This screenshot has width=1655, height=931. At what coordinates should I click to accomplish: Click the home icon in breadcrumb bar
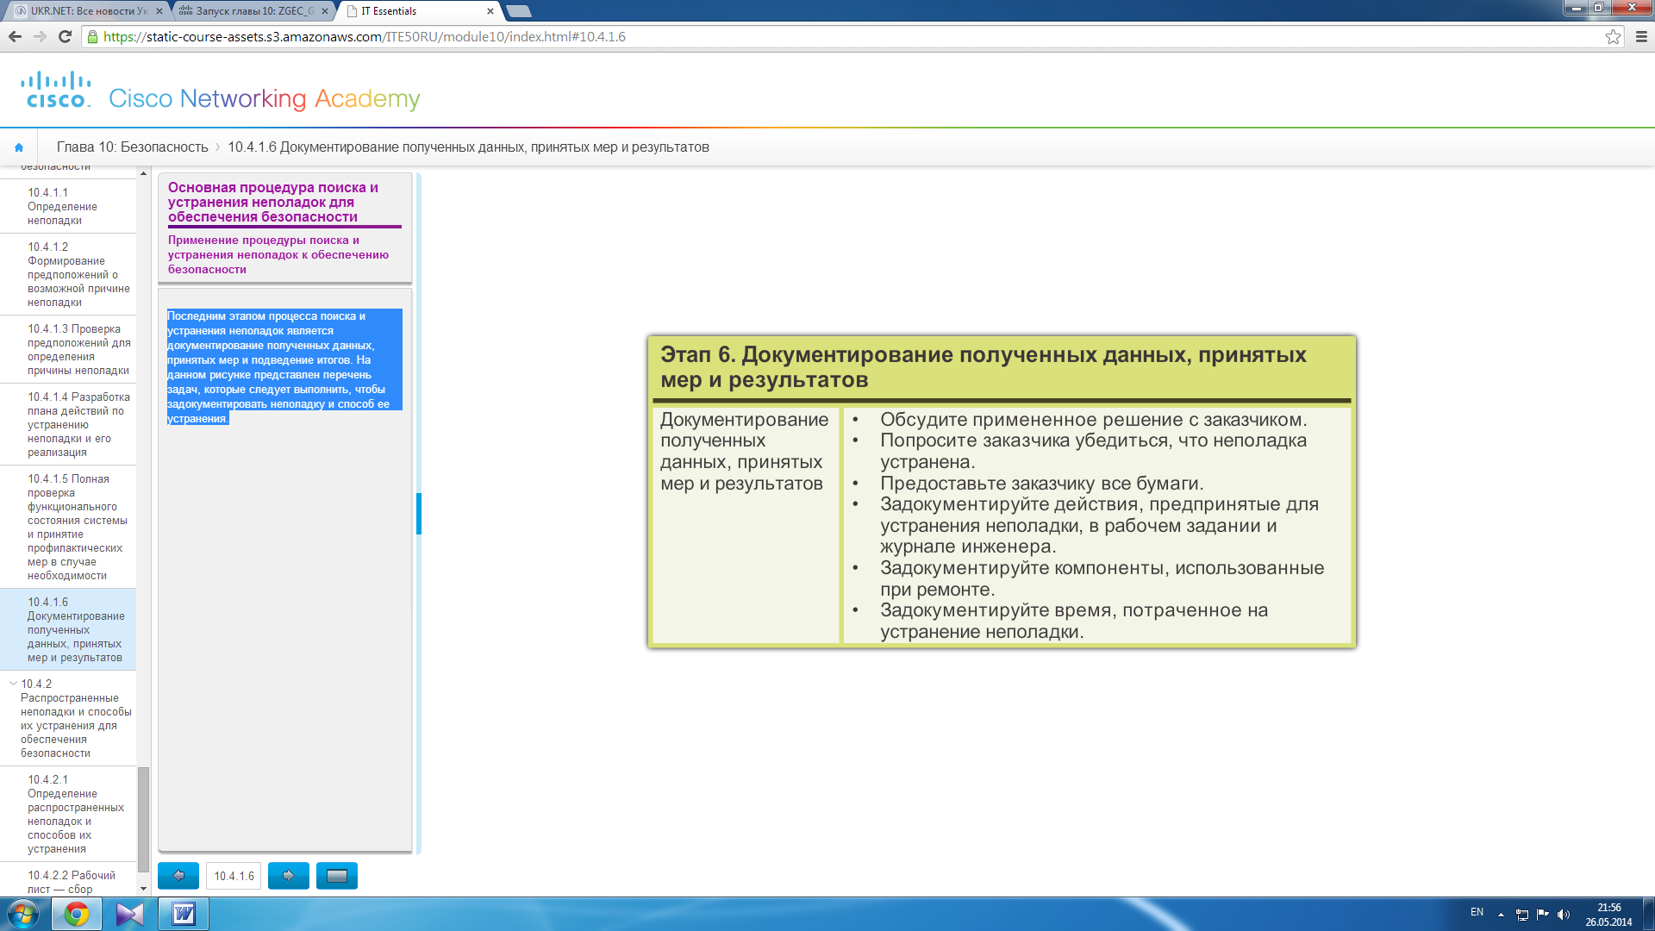pos(19,147)
